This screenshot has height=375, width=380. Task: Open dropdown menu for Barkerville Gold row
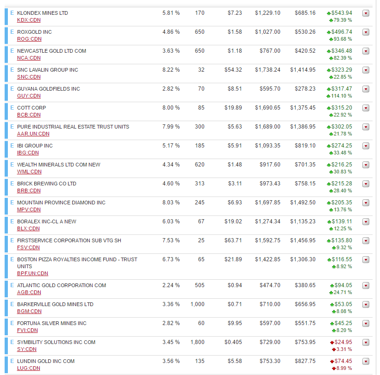point(366,305)
